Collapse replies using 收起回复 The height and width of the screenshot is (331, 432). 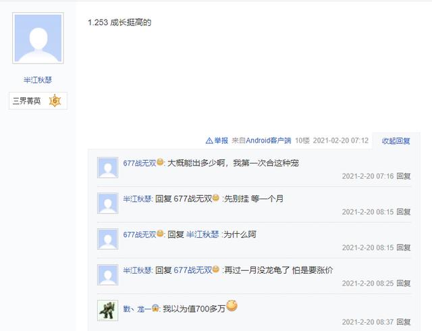[x=396, y=141]
